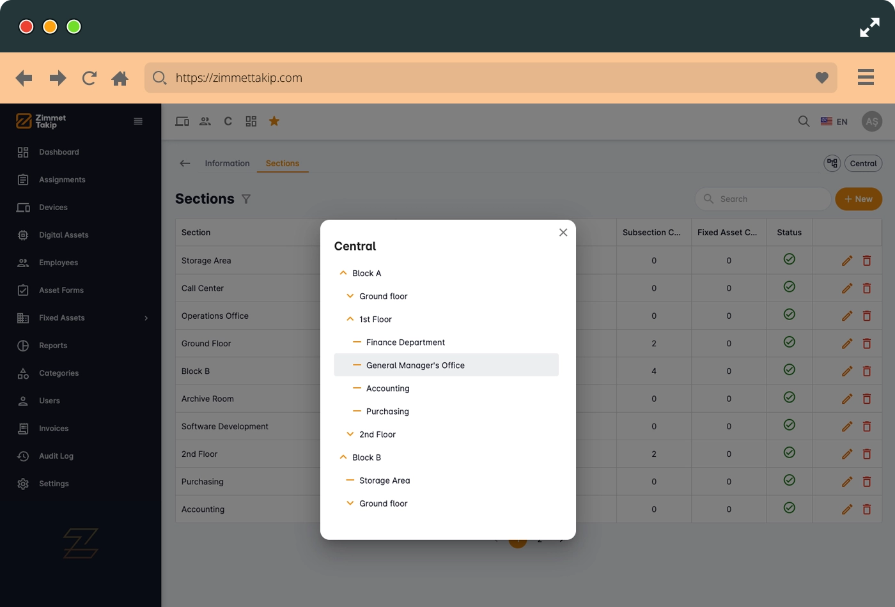Click the hierarchy tree view icon
895x607 pixels.
click(x=832, y=164)
